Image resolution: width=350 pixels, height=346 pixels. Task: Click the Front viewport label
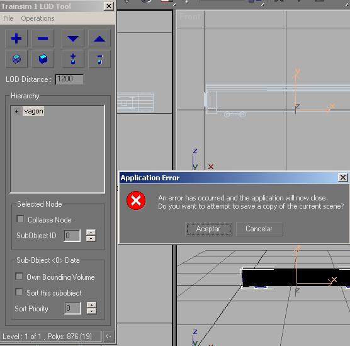[190, 17]
